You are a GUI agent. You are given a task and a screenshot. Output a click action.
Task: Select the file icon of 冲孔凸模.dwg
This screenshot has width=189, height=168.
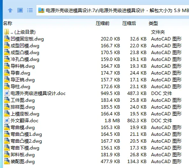[7, 59]
